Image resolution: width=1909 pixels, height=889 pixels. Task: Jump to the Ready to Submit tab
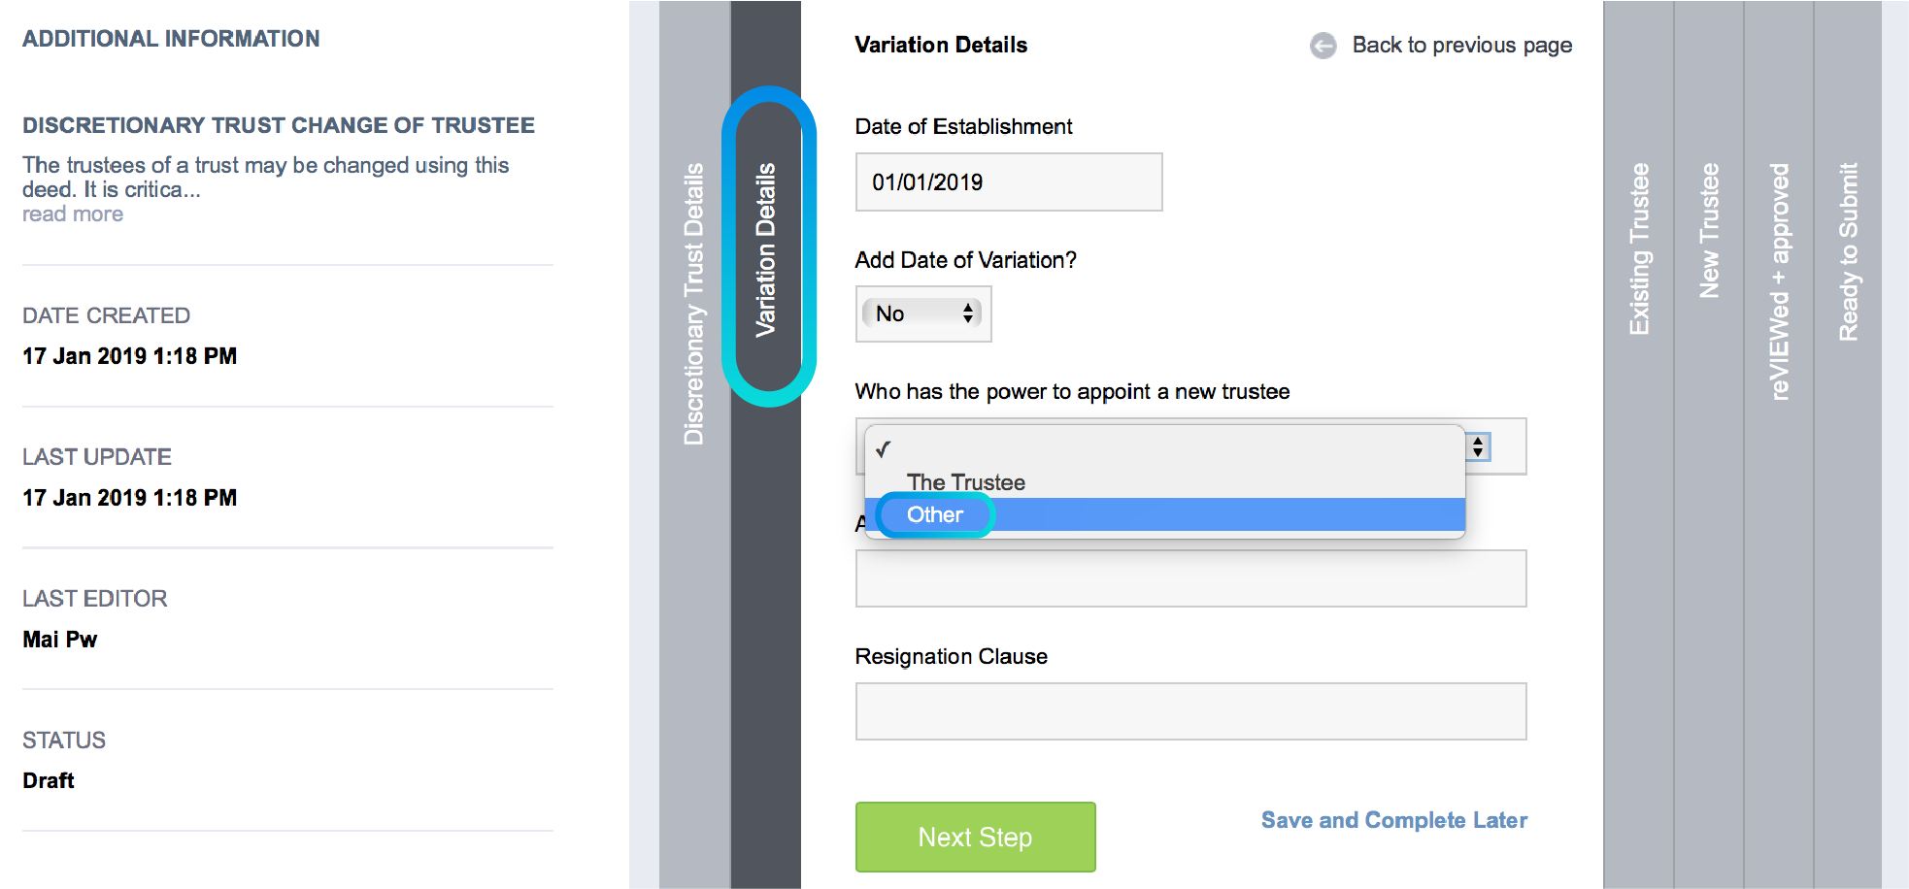click(x=1848, y=252)
